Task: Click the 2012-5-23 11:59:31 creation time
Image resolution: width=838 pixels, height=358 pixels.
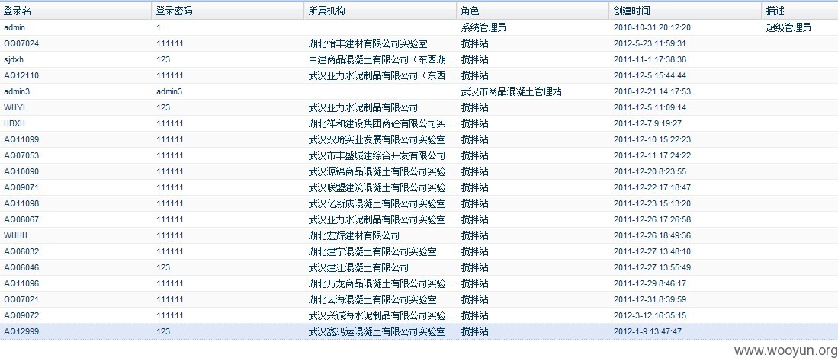Action: [x=650, y=43]
